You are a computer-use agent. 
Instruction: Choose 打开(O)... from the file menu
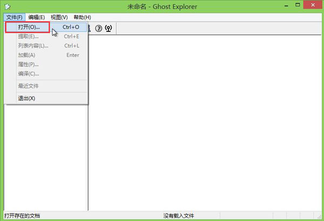tap(46, 27)
